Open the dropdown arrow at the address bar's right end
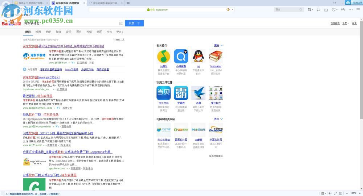 point(232,10)
